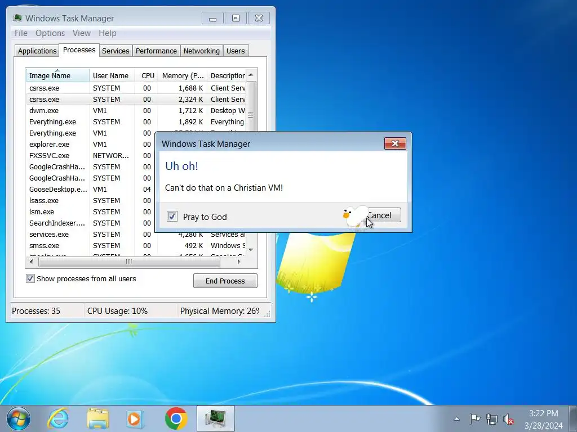Select the smss.exe process

point(135,245)
